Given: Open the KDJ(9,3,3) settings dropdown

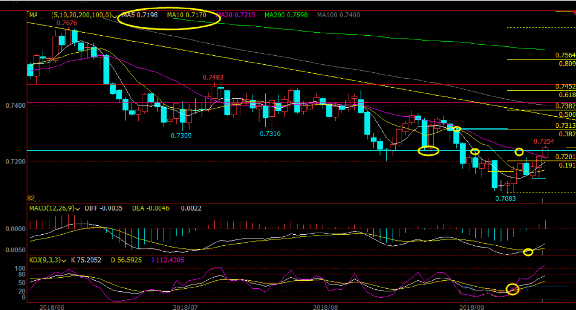Looking at the screenshot, I should pos(64,261).
